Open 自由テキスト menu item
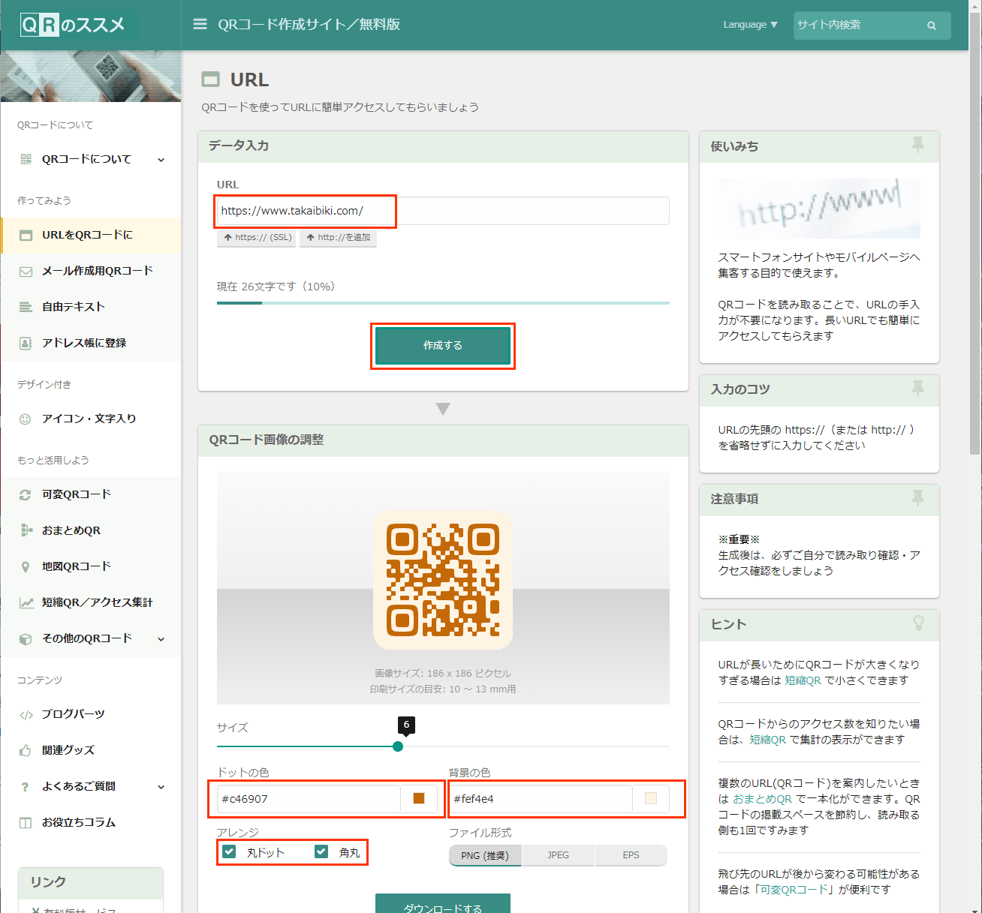 pos(91,307)
